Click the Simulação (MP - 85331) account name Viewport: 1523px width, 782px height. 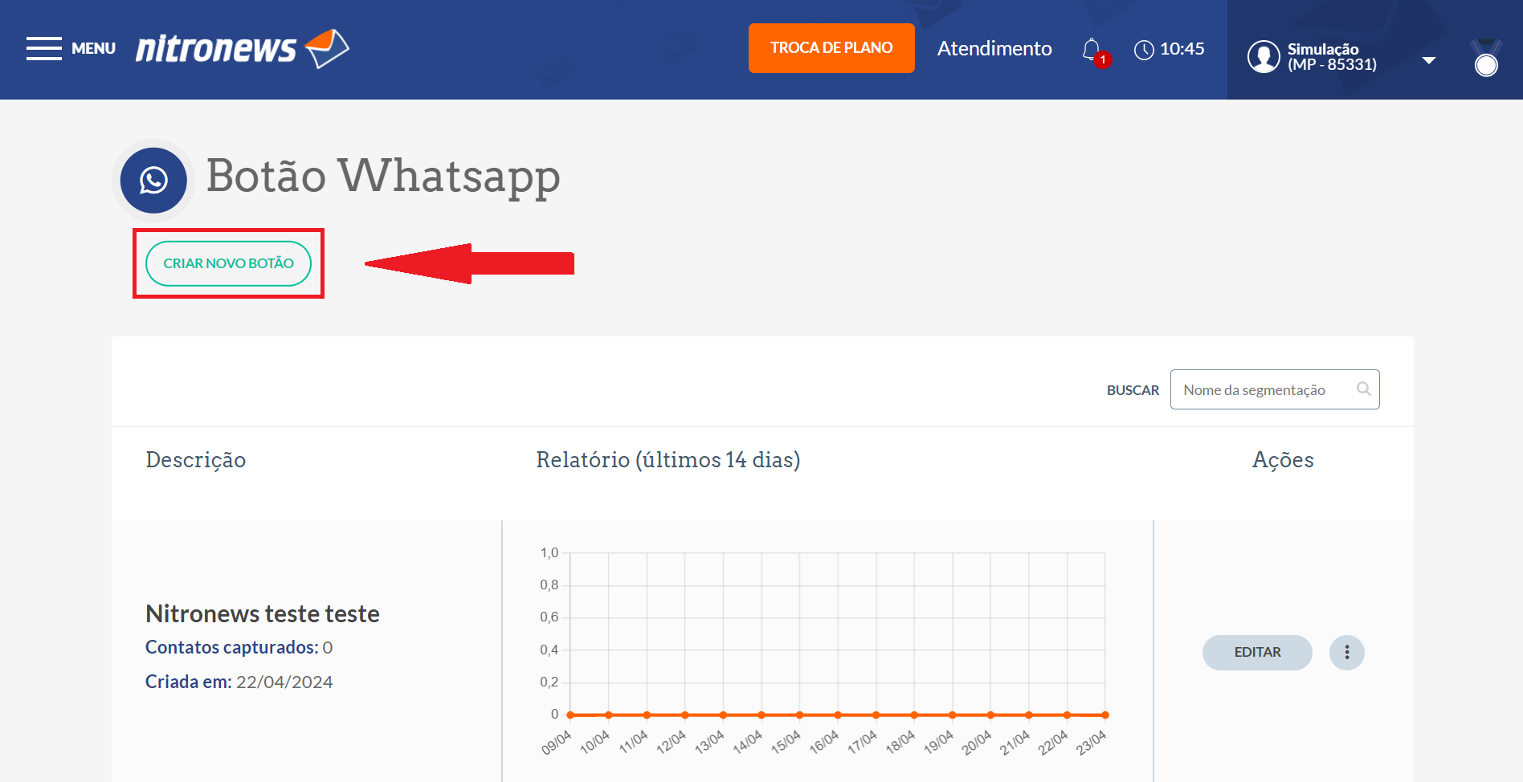coord(1332,57)
